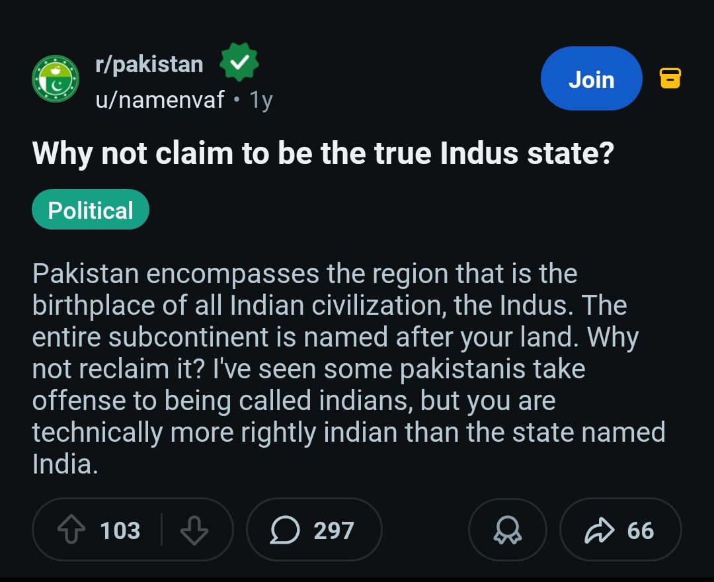Click the opening word "Pakistan" in post body

point(85,274)
